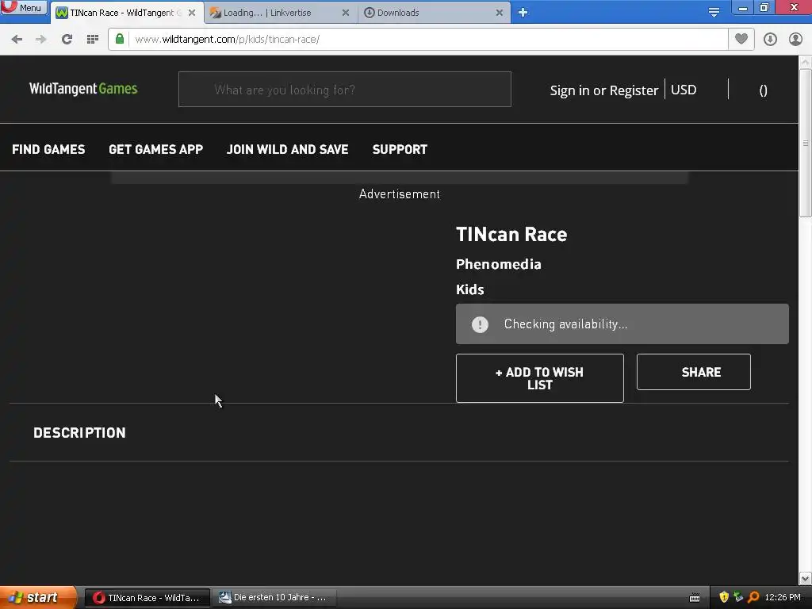Click the network connection tray icon
The height and width of the screenshot is (609, 812).
coord(738,598)
